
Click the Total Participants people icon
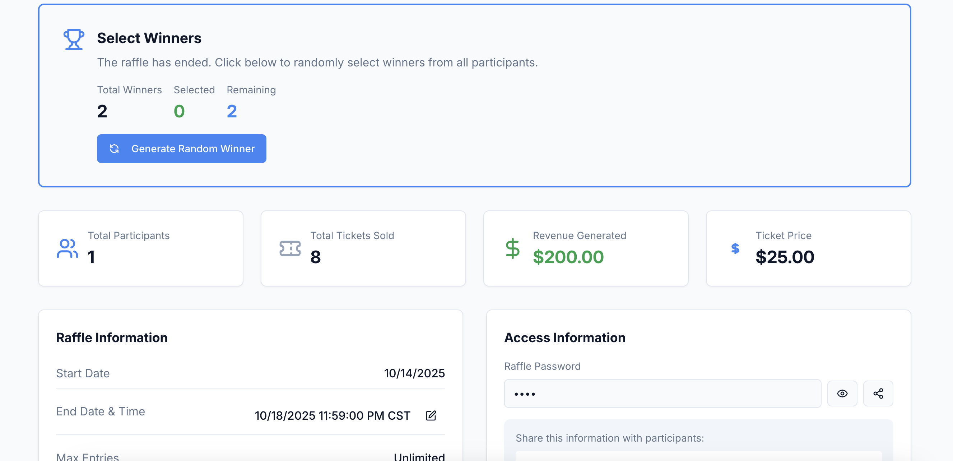[x=68, y=248]
